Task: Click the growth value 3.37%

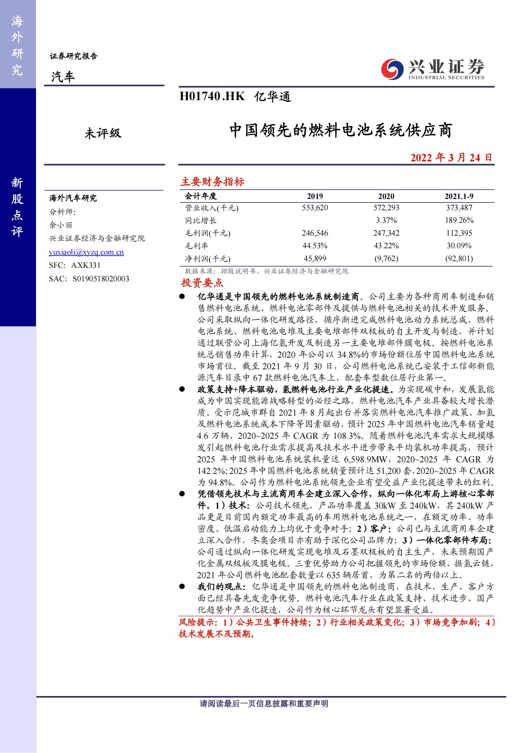Action: [386, 220]
